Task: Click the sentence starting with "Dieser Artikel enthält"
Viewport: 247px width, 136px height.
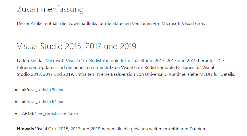Action: (x=111, y=24)
